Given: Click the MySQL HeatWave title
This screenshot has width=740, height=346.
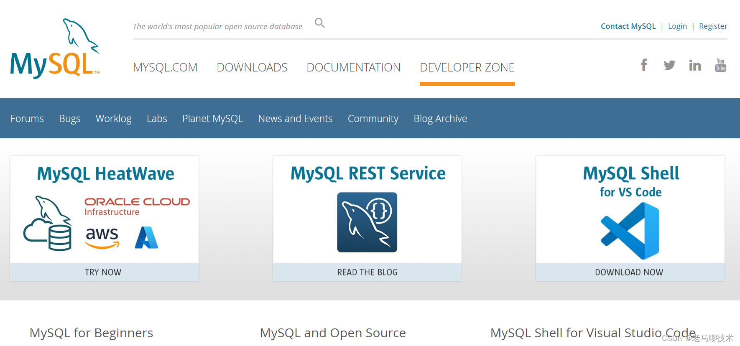Looking at the screenshot, I should point(106,174).
